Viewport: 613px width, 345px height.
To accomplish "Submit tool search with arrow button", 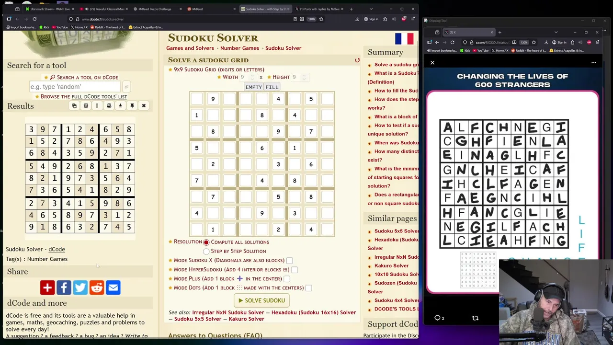I will tap(126, 87).
